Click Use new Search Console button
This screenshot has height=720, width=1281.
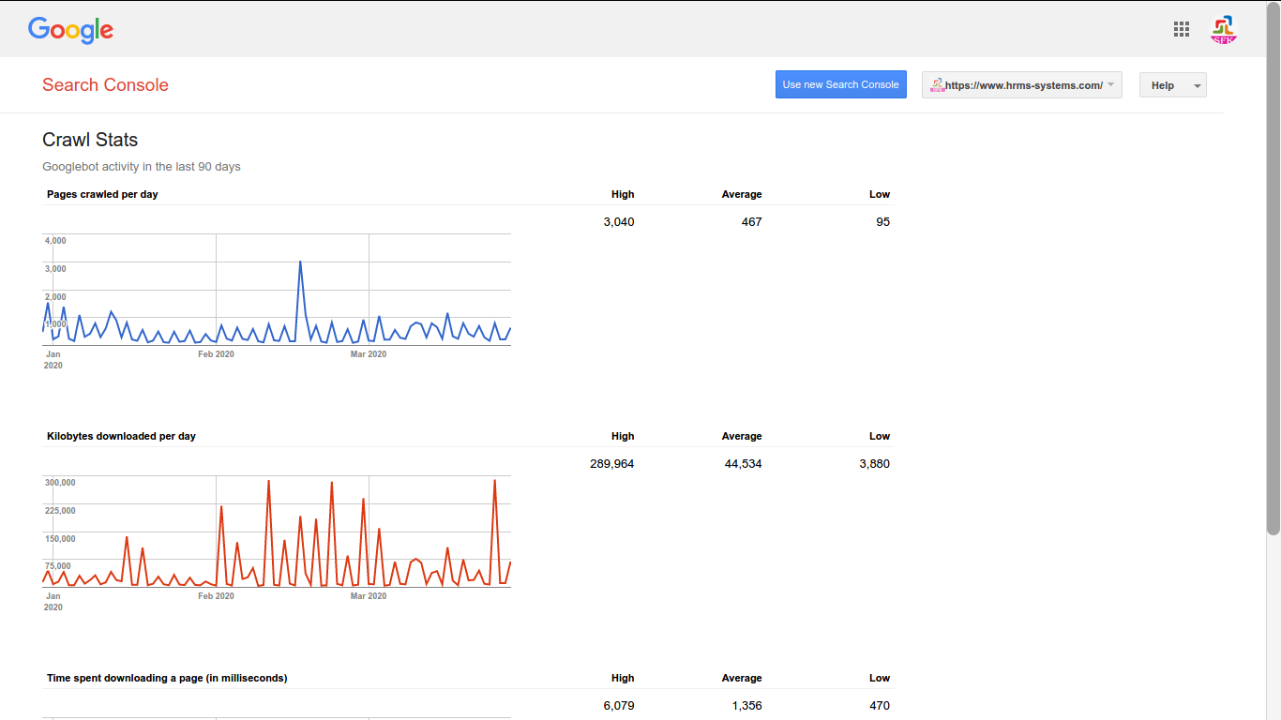coord(840,84)
